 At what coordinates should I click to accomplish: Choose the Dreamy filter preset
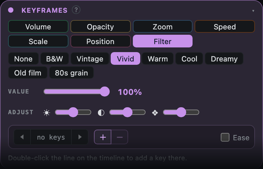point(224,59)
